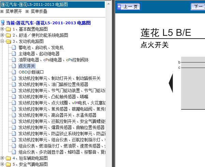Collapse folder 3、发动机电路图
The image size is (205, 167).
[x=2, y=41]
